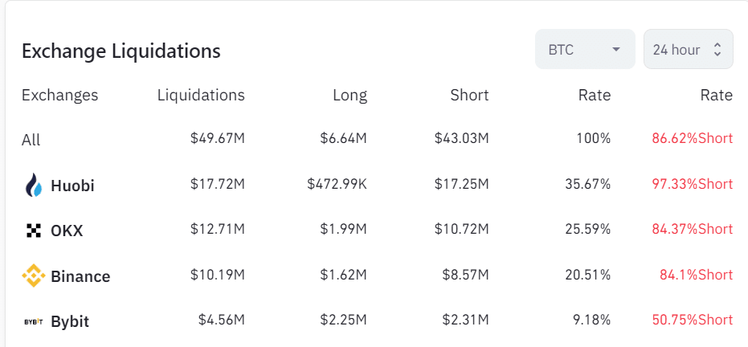Open the BTC coin dropdown

[584, 50]
